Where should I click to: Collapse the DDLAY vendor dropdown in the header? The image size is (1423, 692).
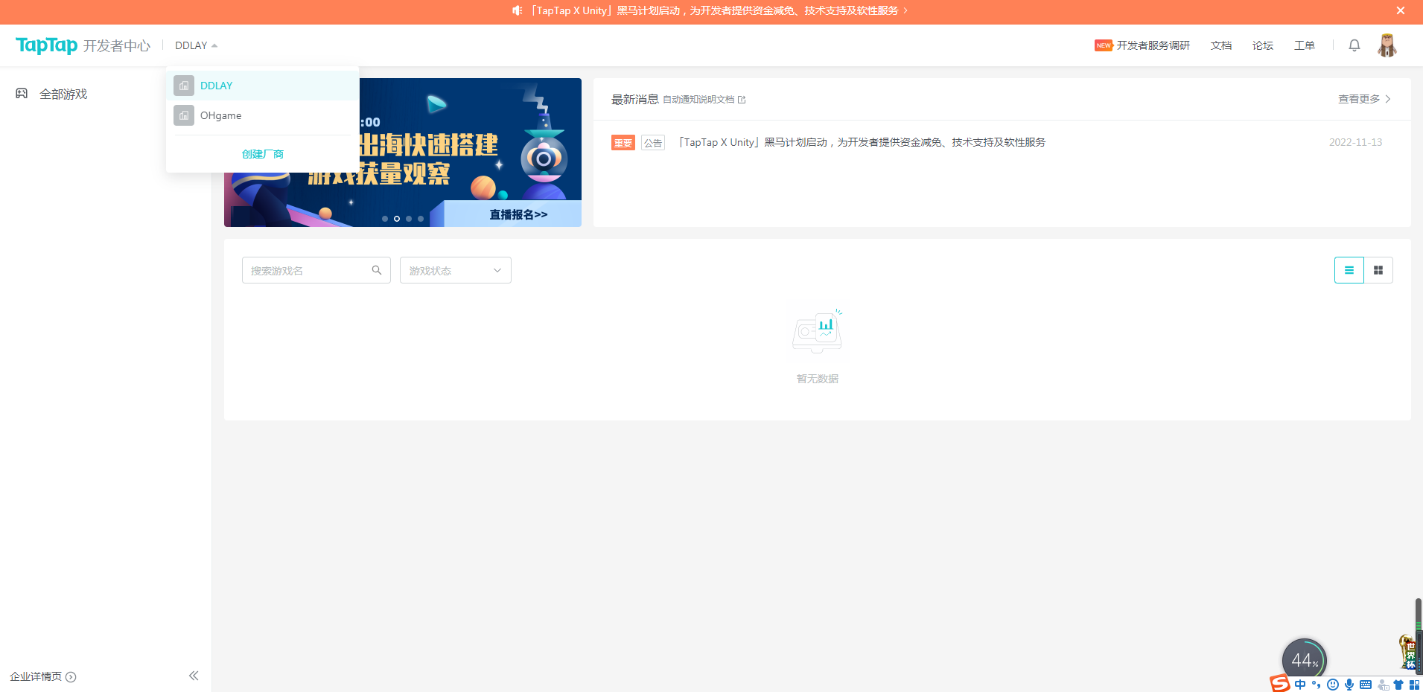[196, 45]
